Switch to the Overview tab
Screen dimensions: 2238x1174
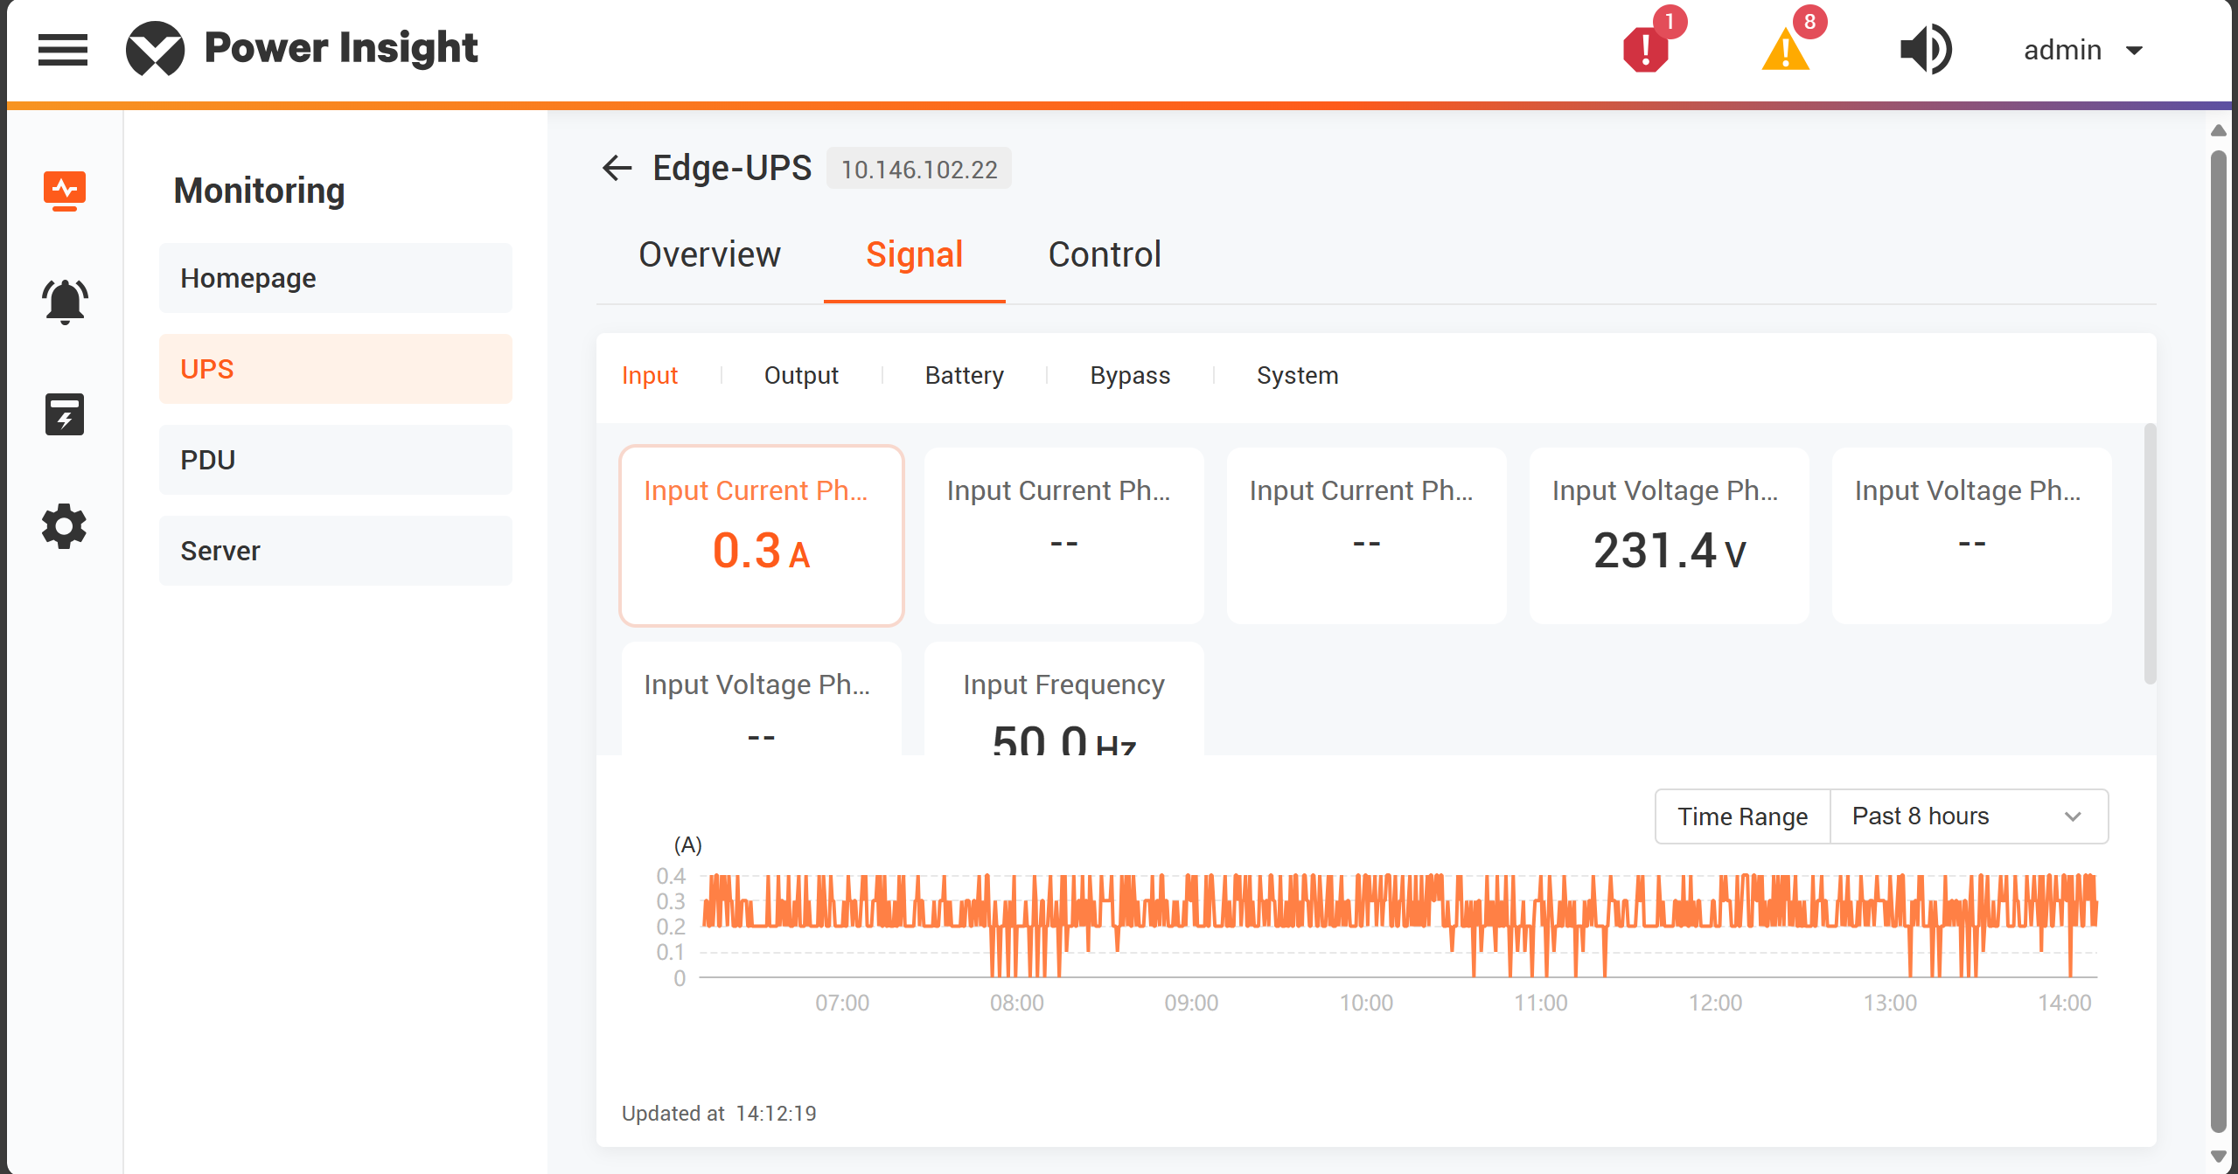tap(709, 254)
